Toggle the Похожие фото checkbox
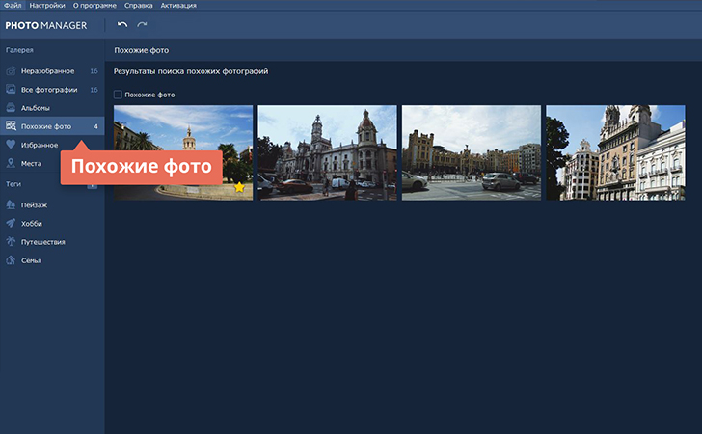702x434 pixels. click(x=118, y=95)
